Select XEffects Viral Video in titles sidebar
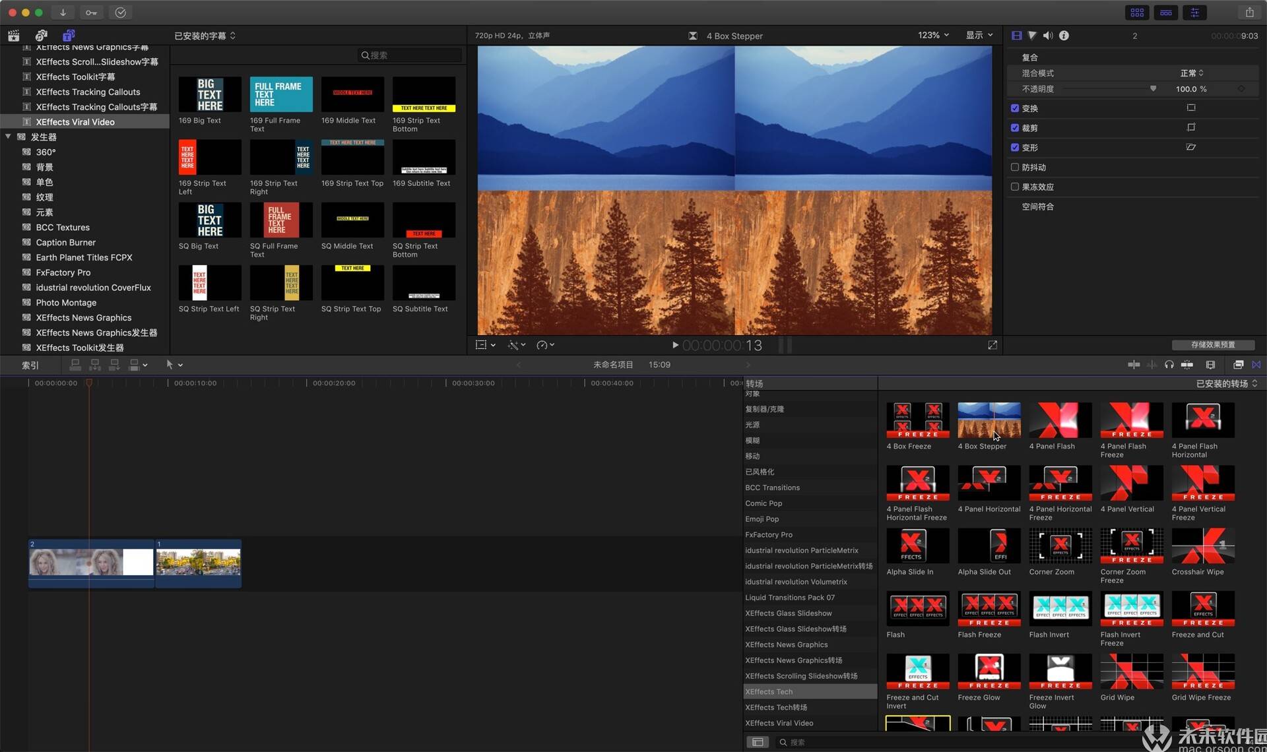 coord(84,122)
